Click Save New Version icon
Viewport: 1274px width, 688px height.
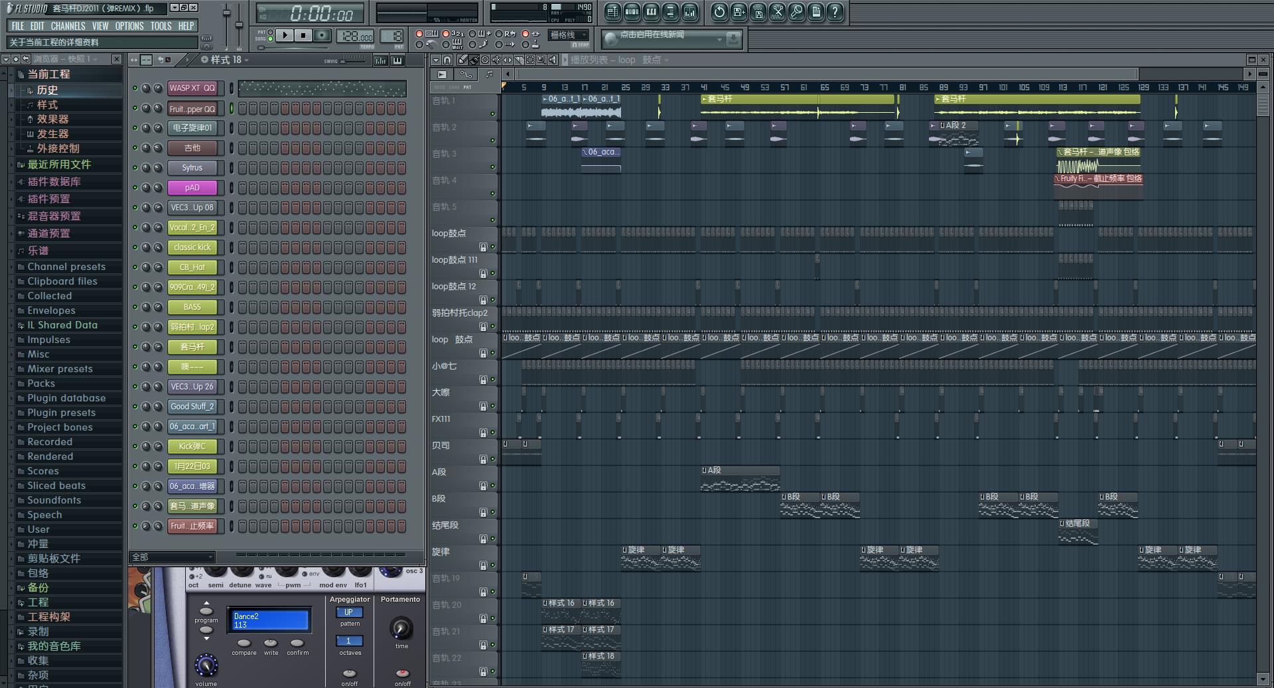click(x=739, y=12)
